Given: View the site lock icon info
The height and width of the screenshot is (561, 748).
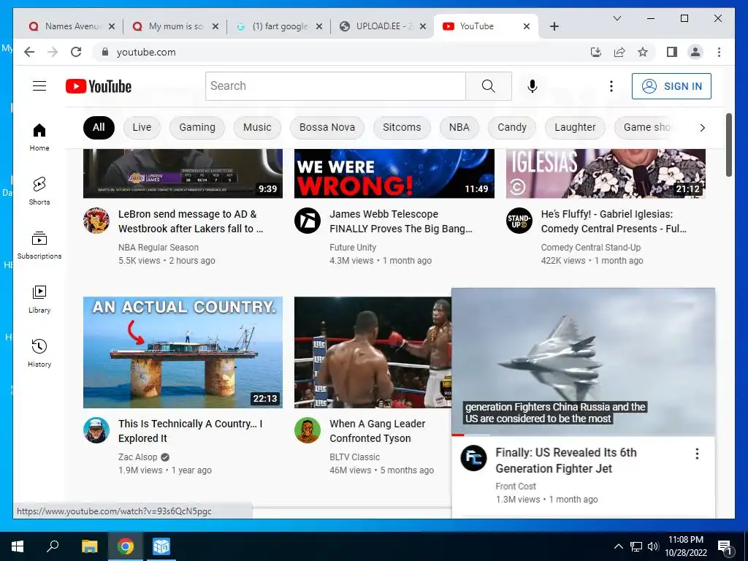Looking at the screenshot, I should [105, 52].
